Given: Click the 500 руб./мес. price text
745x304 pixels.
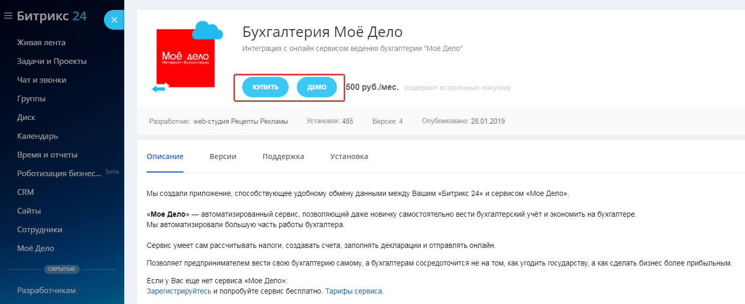Looking at the screenshot, I should click(x=372, y=87).
